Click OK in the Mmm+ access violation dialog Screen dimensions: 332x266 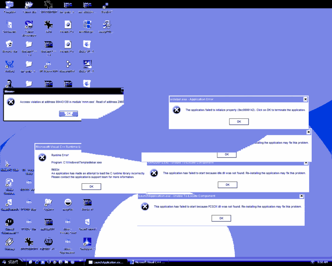coord(68,113)
